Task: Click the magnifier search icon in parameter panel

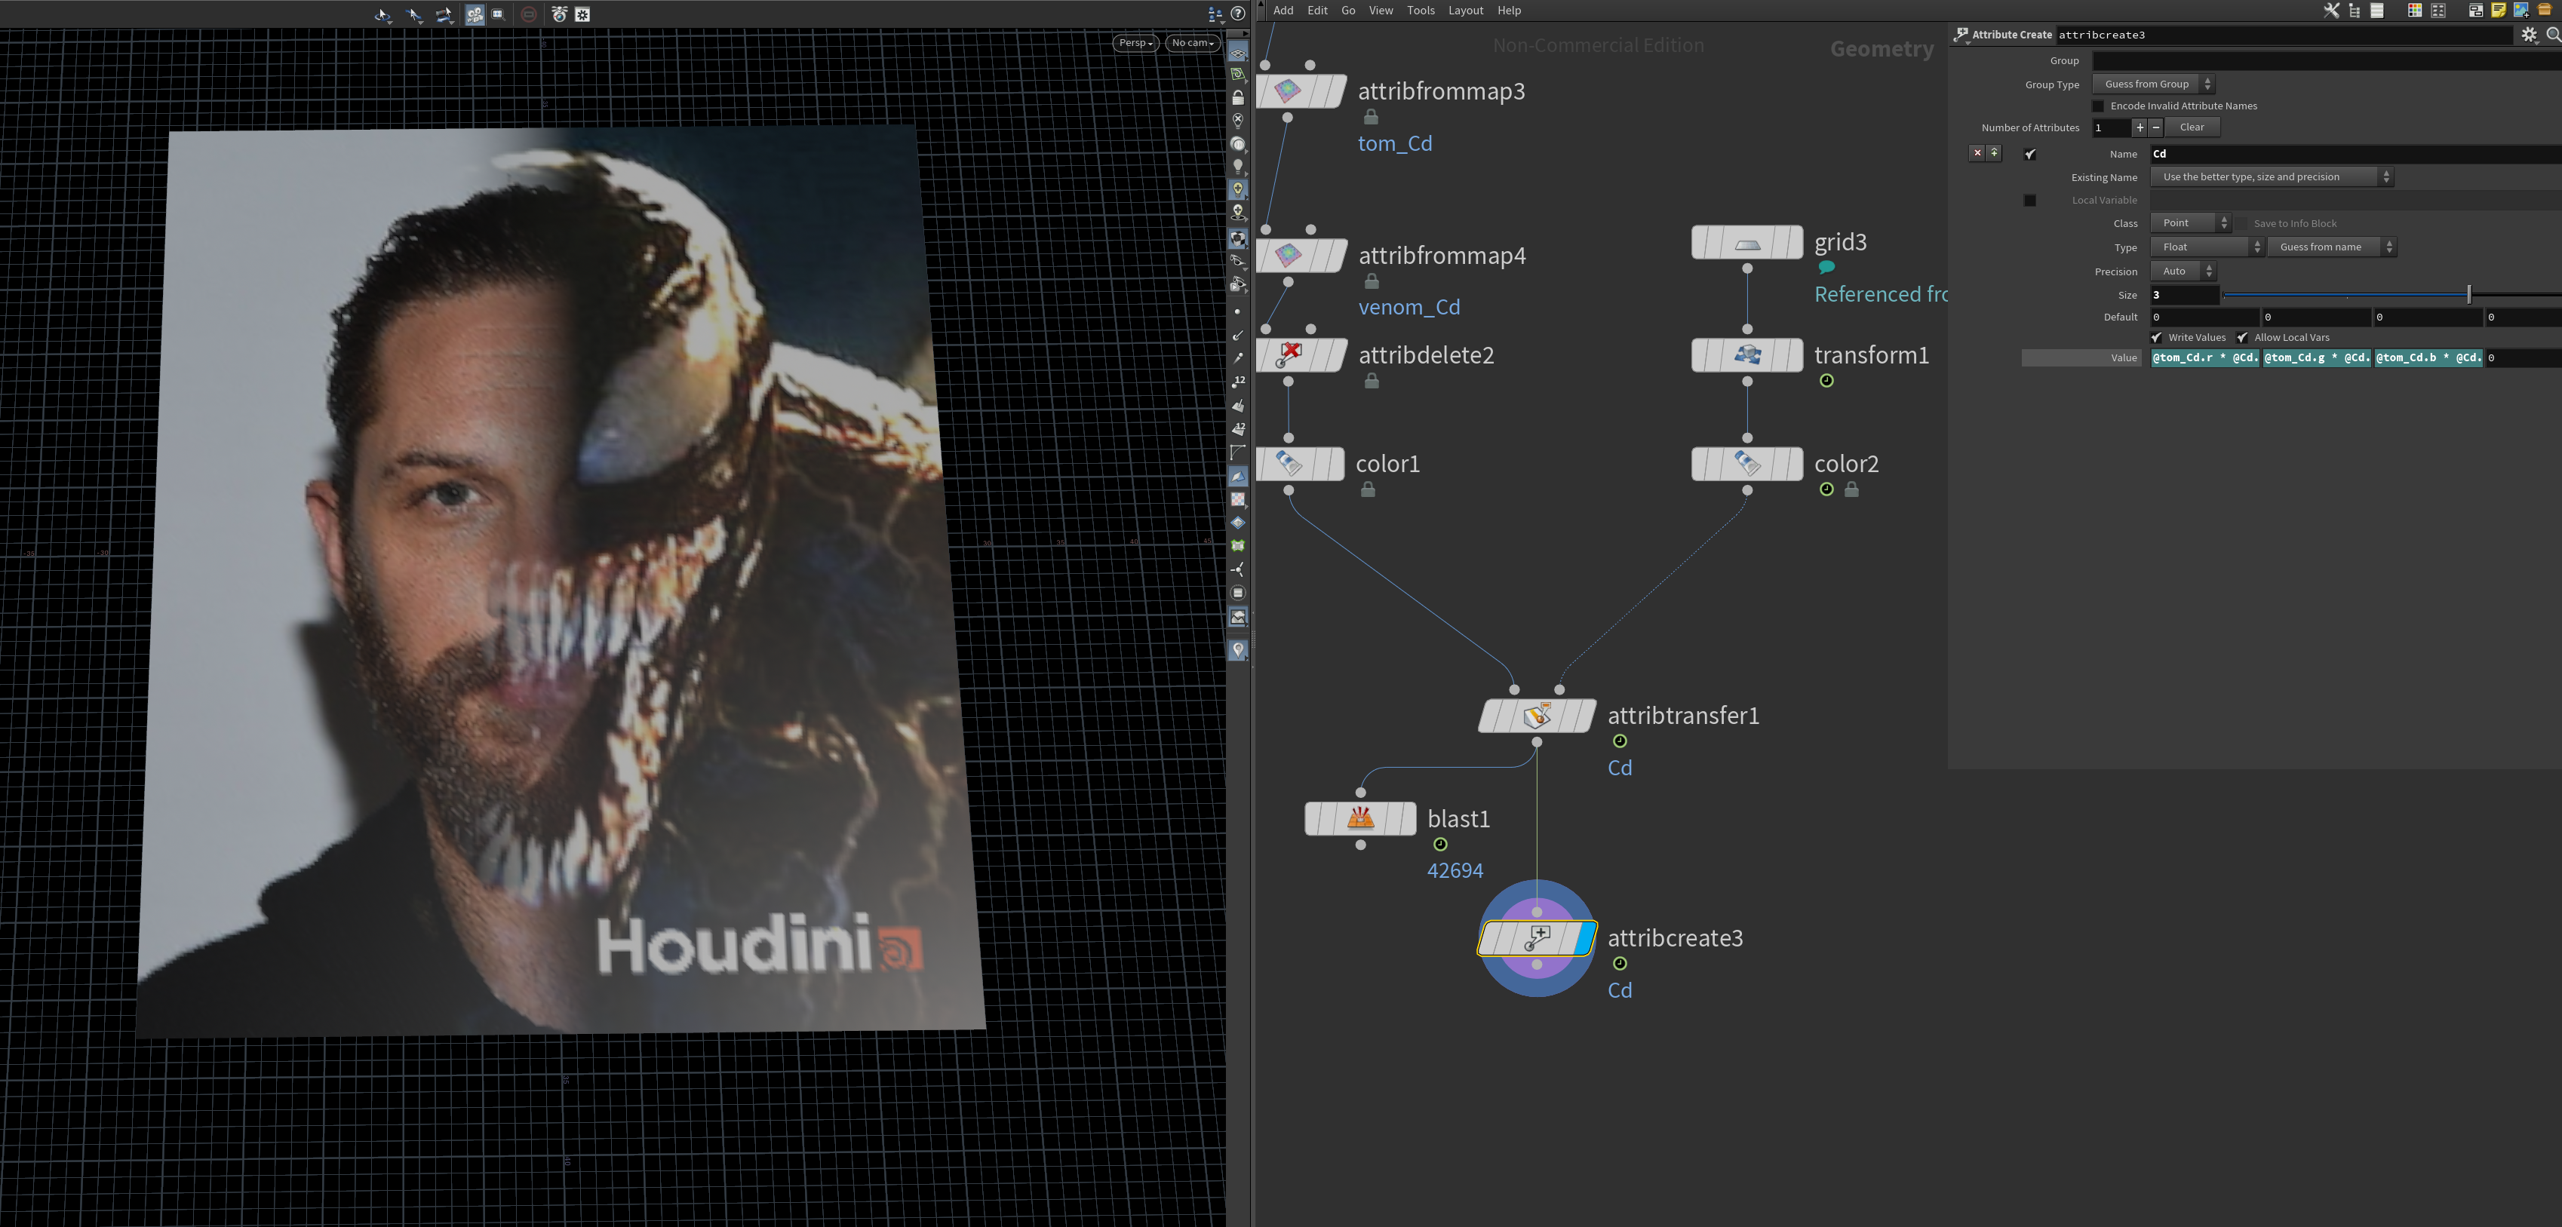Action: coord(2553,35)
